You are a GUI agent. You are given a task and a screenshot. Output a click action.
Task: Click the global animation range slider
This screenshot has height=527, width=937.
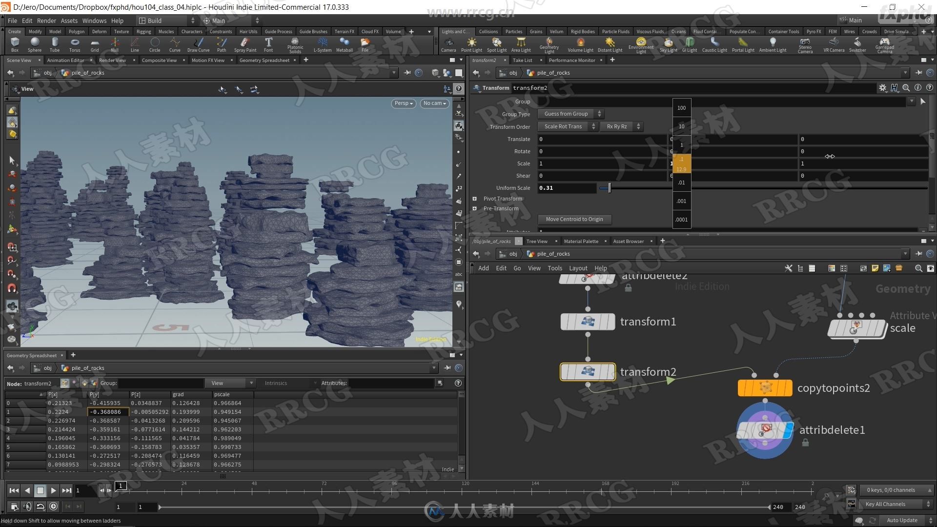click(464, 507)
